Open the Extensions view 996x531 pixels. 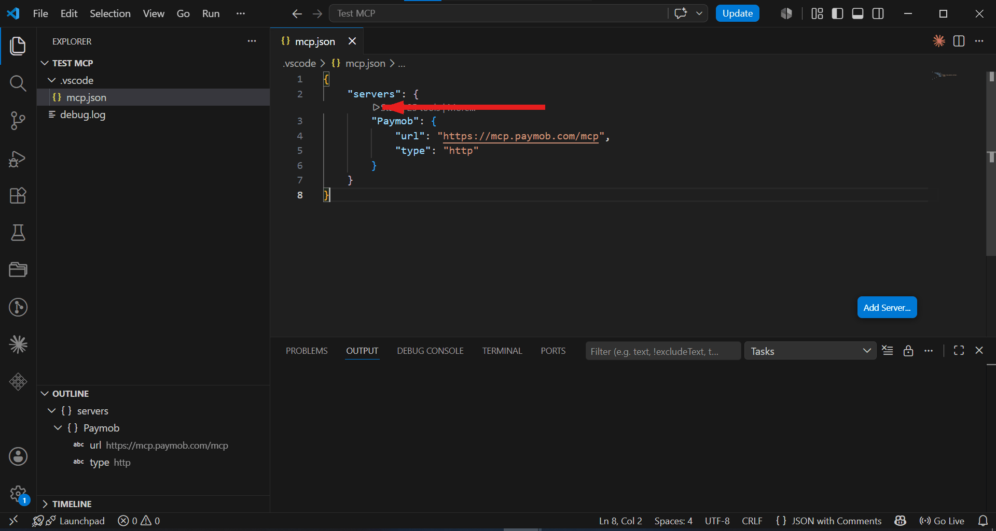[18, 195]
